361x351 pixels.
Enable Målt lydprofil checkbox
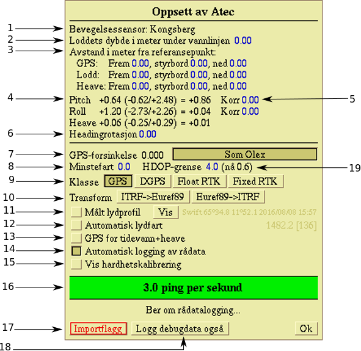point(76,212)
